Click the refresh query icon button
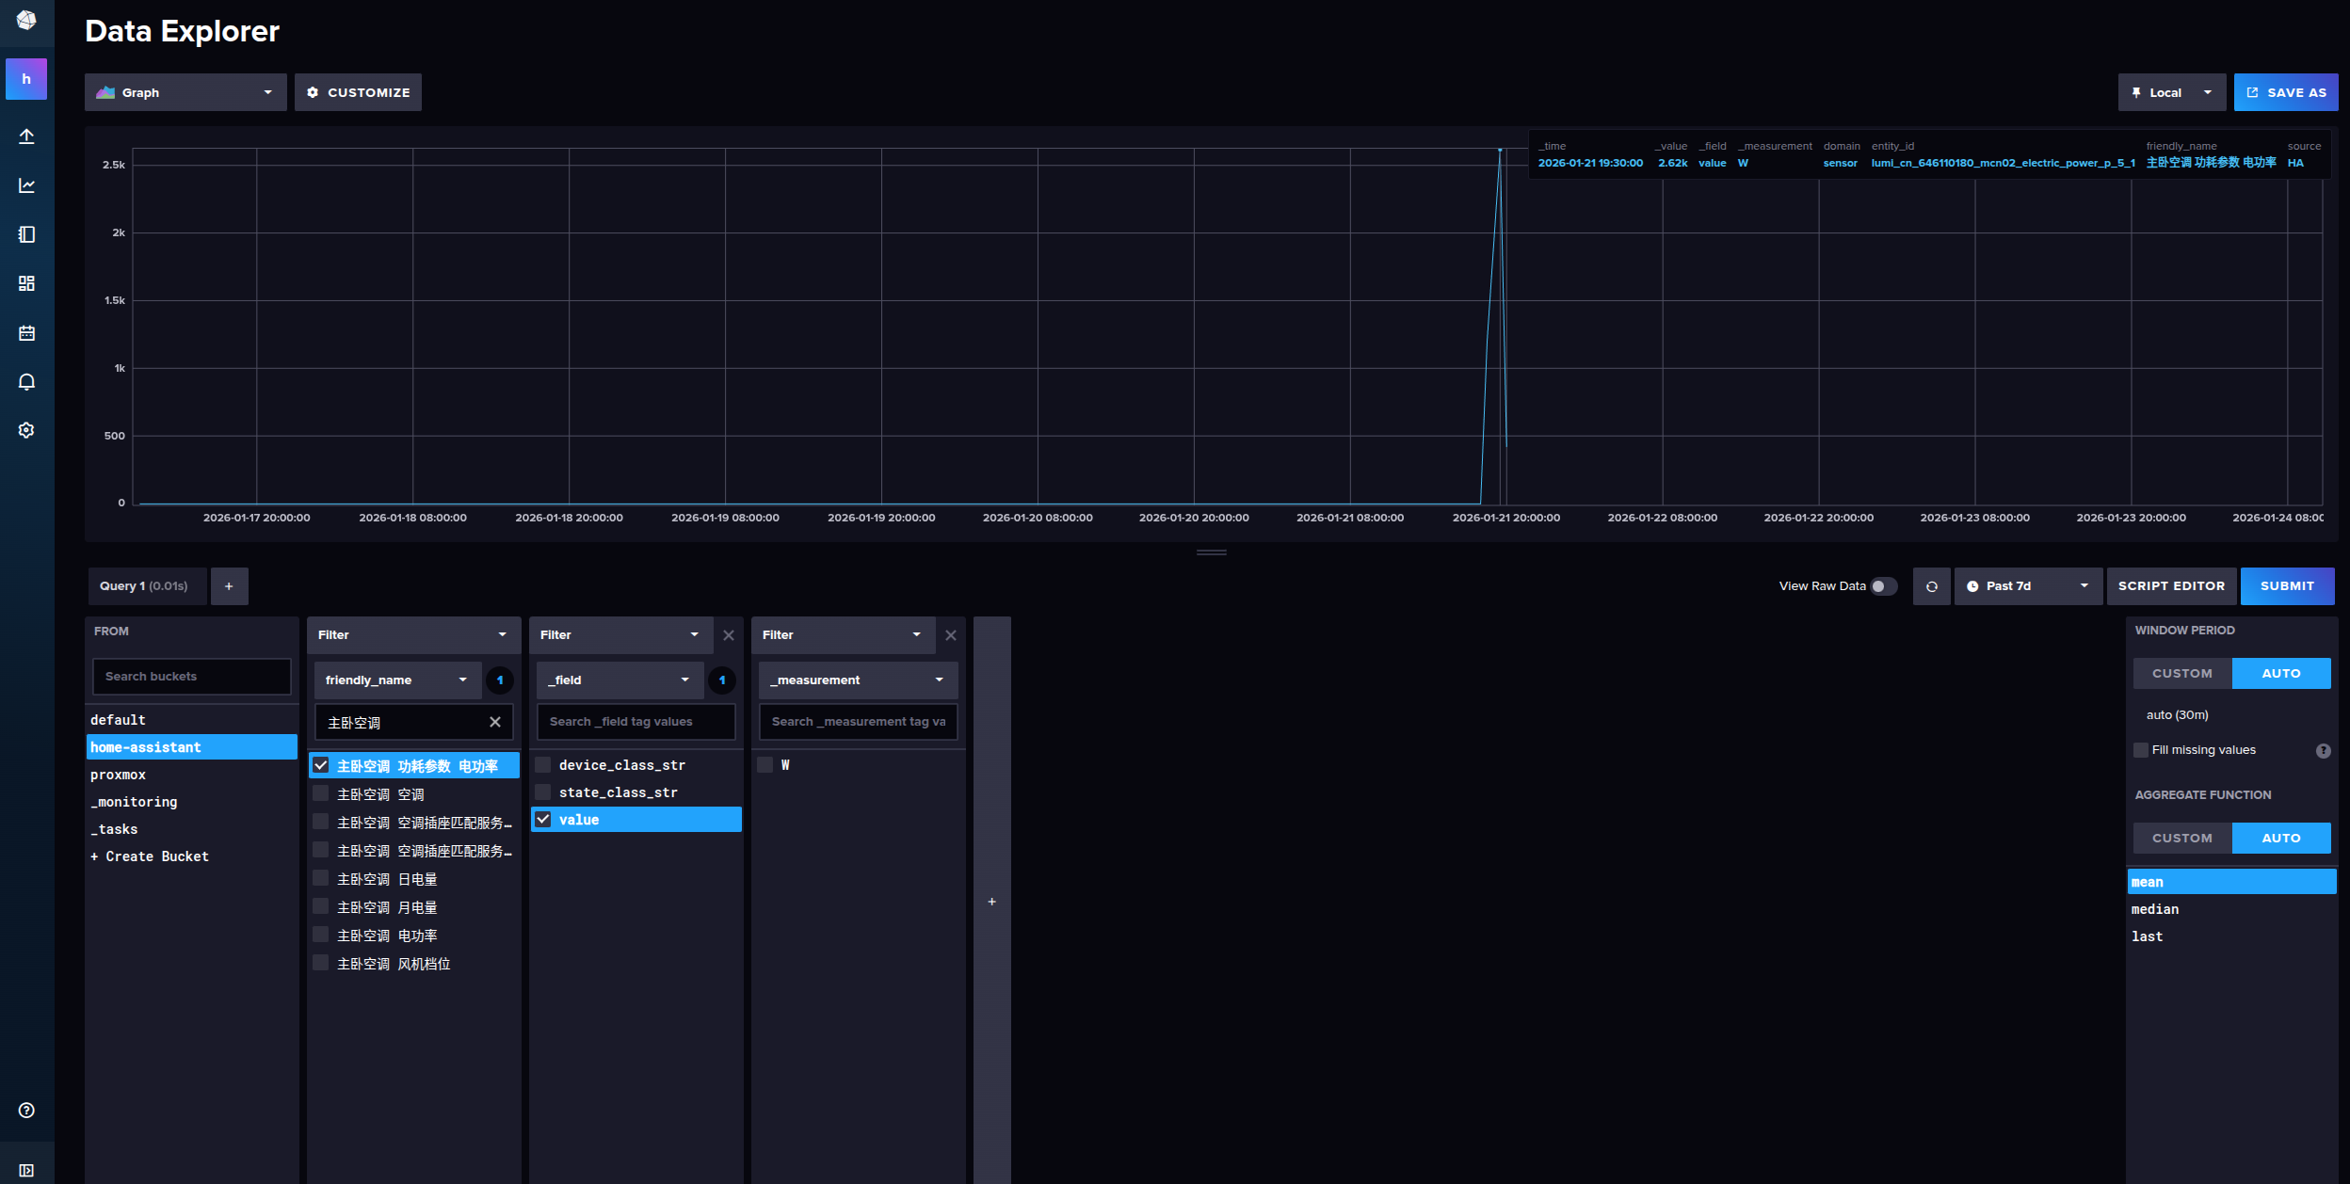The height and width of the screenshot is (1184, 2350). coord(1931,586)
